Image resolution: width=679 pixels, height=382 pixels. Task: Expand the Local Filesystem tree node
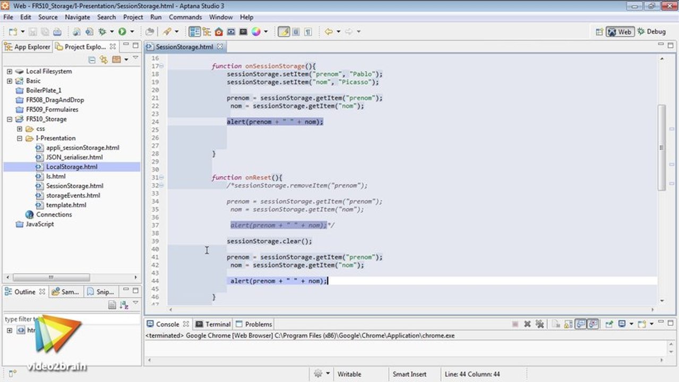point(9,71)
